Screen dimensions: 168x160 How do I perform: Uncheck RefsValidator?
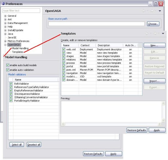[11, 84]
